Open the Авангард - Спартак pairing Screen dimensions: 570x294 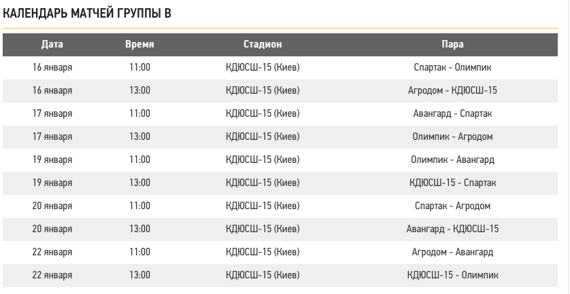coord(452,113)
